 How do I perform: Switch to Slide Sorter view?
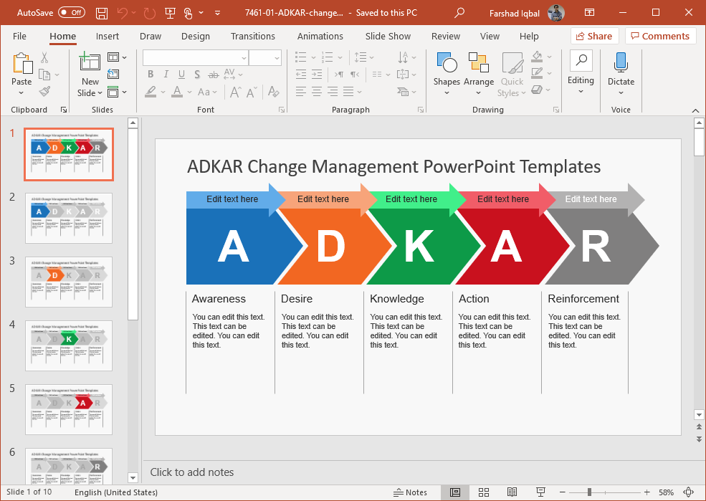click(x=484, y=492)
